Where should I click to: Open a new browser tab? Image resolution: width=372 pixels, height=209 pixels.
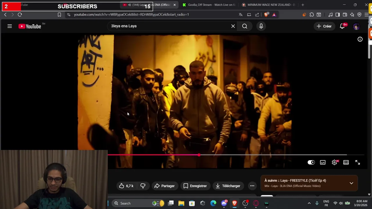coord(303,5)
